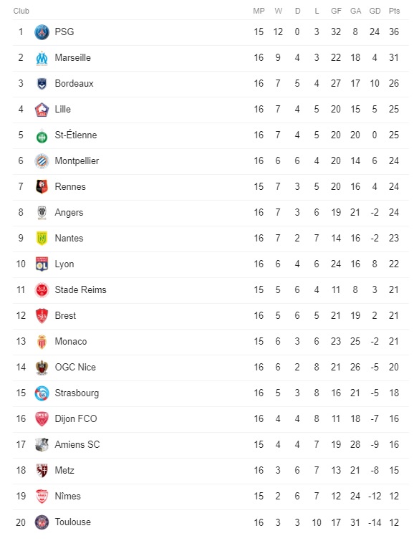The image size is (419, 551).
Task: Click the Club column header
Action: [x=21, y=11]
